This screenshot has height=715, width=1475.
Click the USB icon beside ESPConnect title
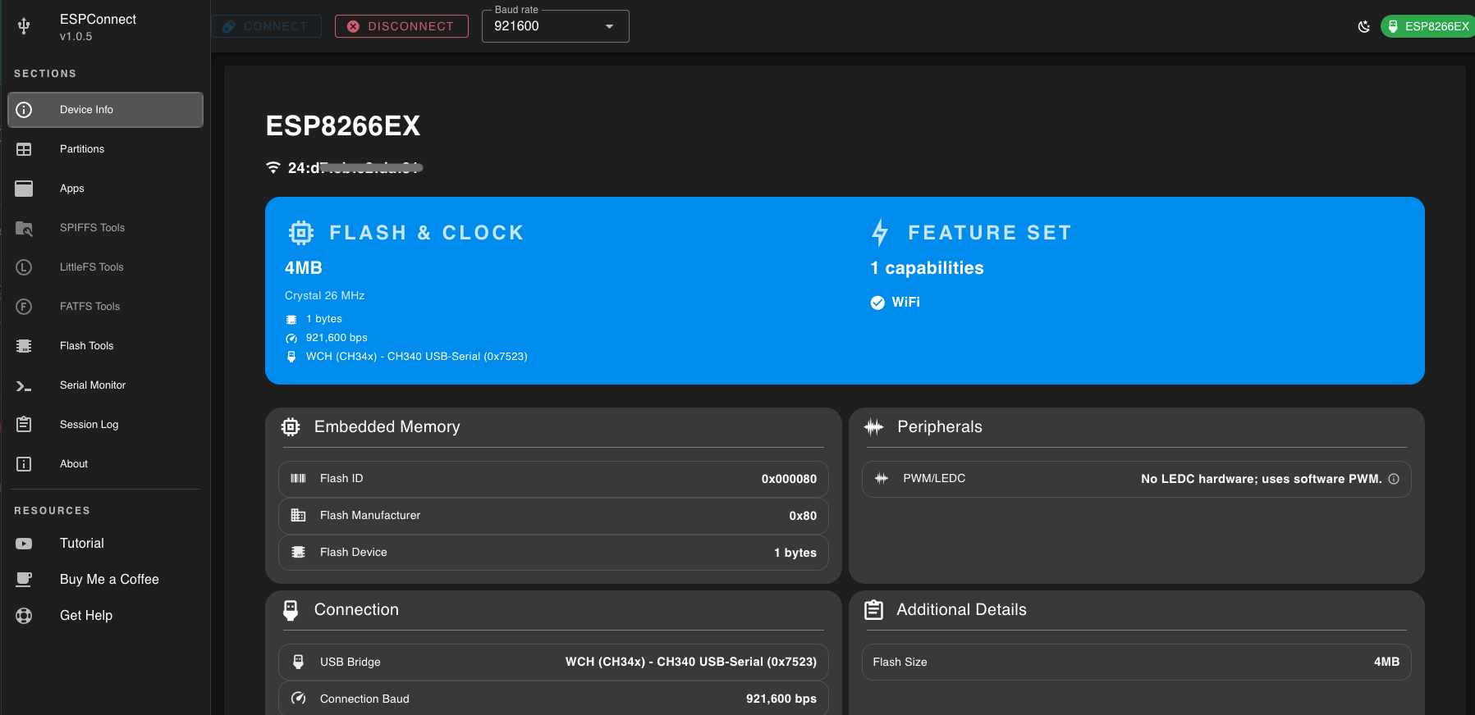tap(24, 26)
